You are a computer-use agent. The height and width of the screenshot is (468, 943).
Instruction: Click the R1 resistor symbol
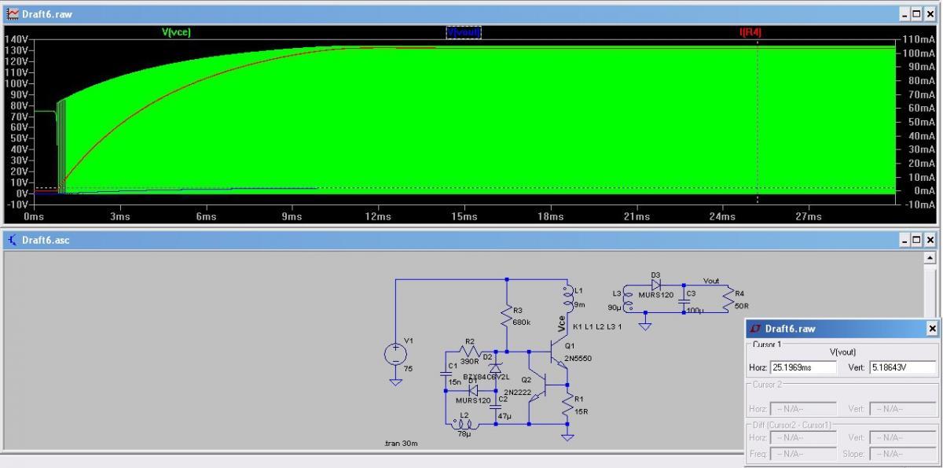567,405
